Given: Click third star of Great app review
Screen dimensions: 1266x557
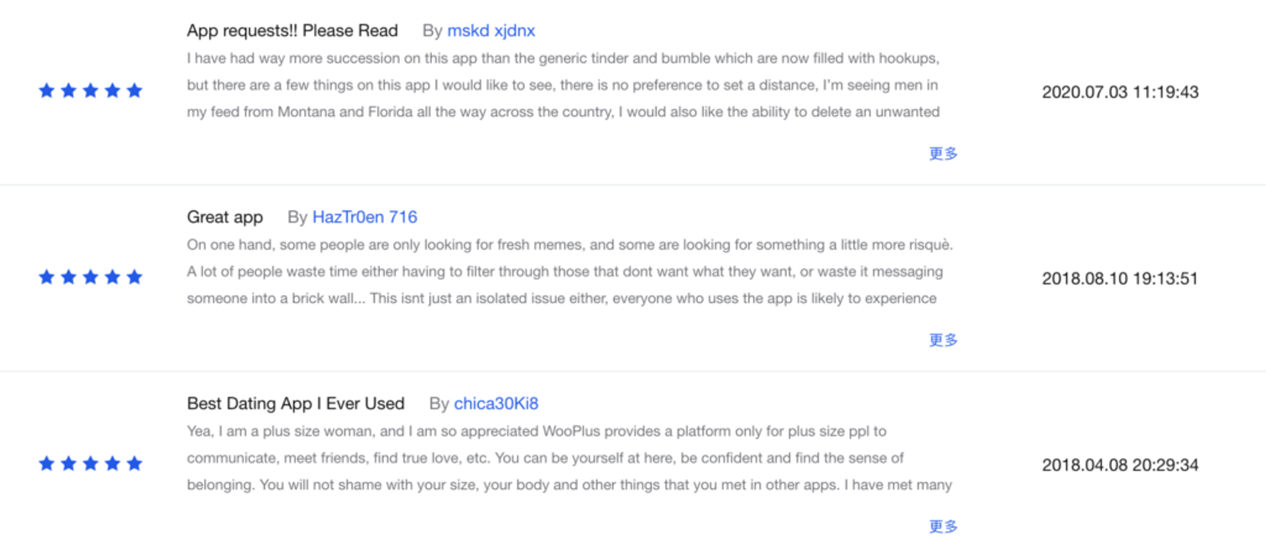Looking at the screenshot, I should click(x=90, y=277).
